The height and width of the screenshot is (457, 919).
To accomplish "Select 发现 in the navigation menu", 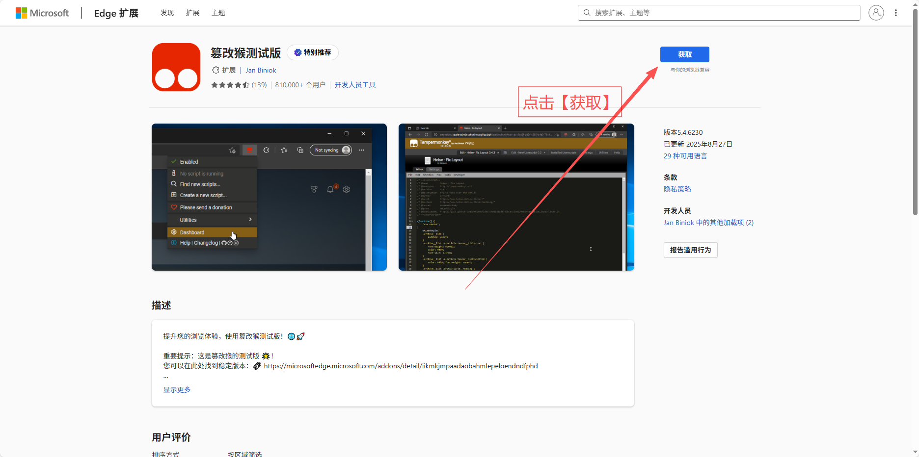I will pos(167,13).
